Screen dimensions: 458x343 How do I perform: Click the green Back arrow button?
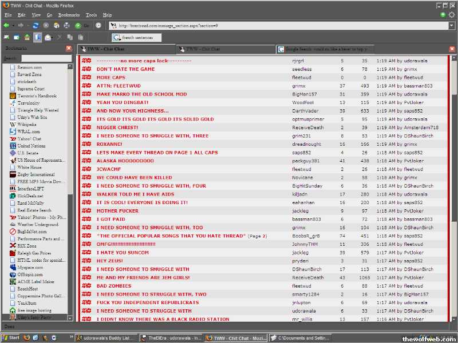(x=6, y=26)
